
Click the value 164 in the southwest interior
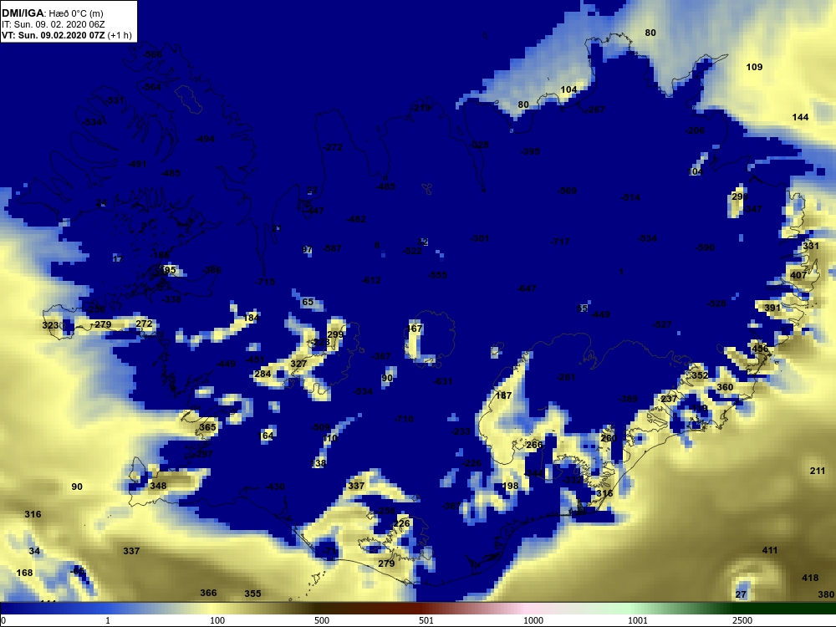tap(266, 436)
